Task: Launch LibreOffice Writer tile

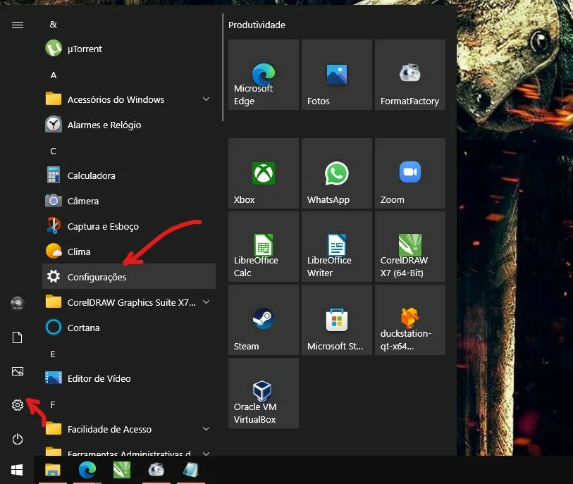Action: tap(337, 247)
